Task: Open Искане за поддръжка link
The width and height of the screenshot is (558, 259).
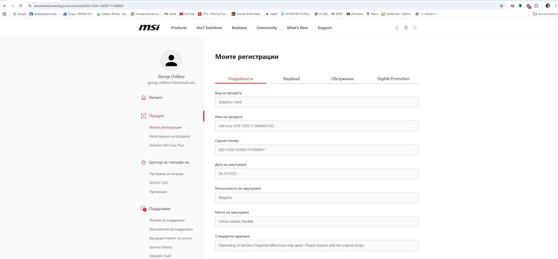Action: [167, 220]
